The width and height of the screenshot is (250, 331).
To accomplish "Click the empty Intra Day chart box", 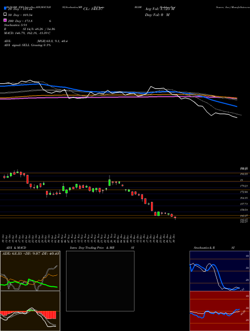I will (100, 281).
